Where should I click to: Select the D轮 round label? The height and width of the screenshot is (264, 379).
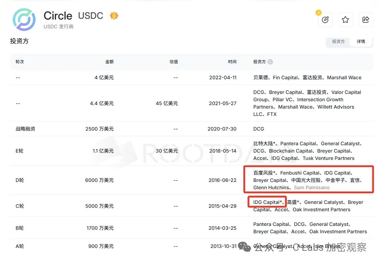tap(20, 180)
